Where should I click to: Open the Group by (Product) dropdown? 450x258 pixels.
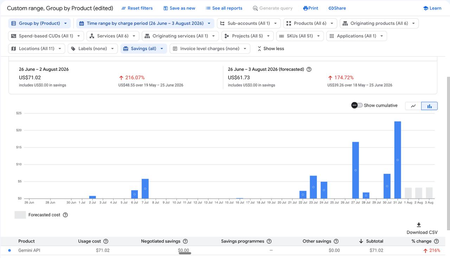tap(39, 23)
